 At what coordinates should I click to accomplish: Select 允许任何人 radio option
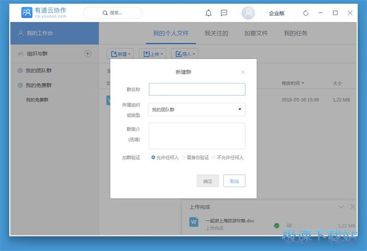(x=153, y=157)
